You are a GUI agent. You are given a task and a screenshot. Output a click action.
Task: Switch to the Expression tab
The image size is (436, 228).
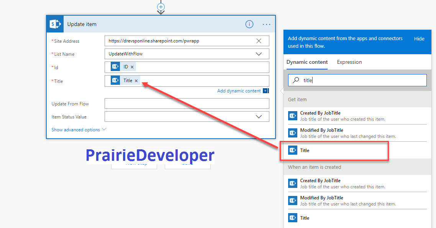(x=349, y=62)
